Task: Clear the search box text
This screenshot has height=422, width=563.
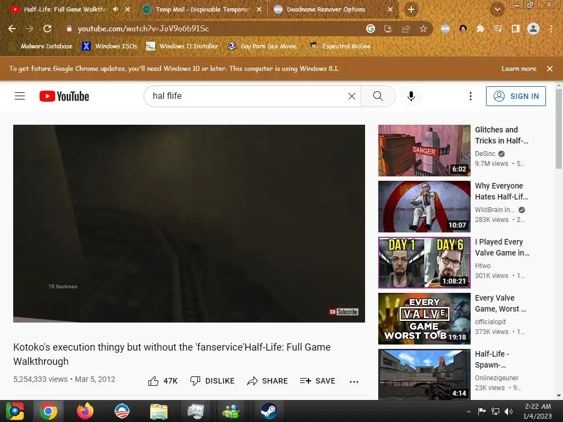Action: pos(352,96)
